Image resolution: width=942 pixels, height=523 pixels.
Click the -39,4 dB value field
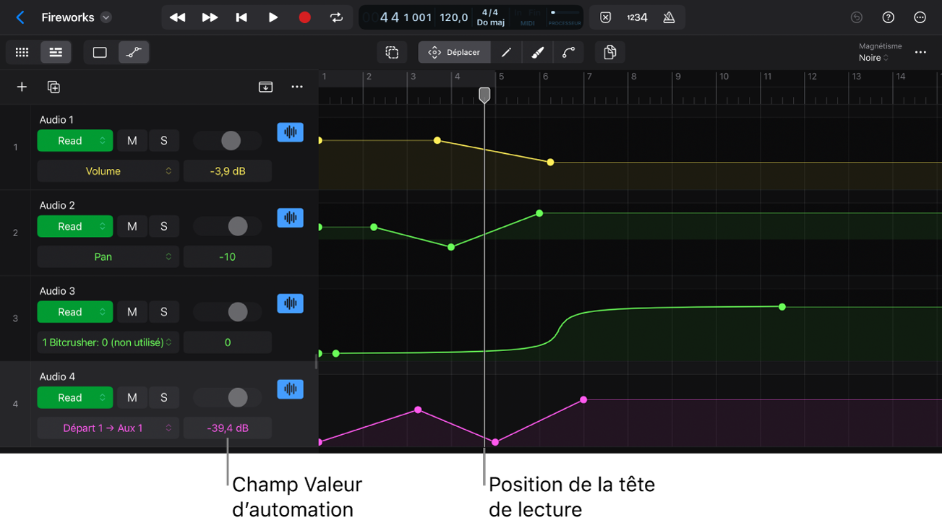(228, 428)
